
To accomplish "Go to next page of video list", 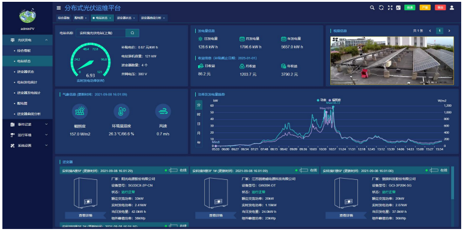I will pyautogui.click(x=449, y=31).
